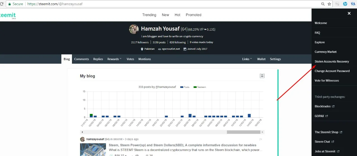Open the FAQ menu item
This screenshot has height=156, width=357.
pos(317,33)
